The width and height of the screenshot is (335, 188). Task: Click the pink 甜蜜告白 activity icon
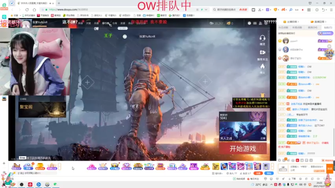(x=92, y=166)
